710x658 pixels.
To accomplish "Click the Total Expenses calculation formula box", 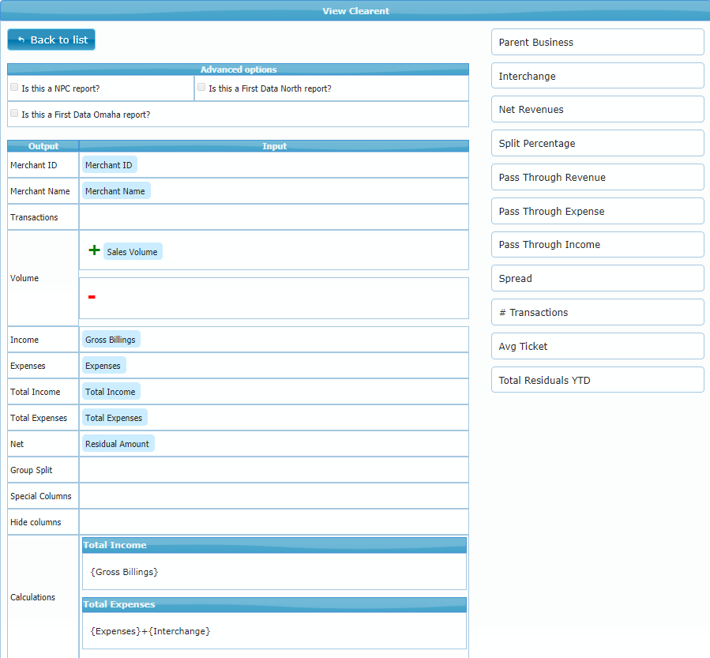I will [x=274, y=631].
